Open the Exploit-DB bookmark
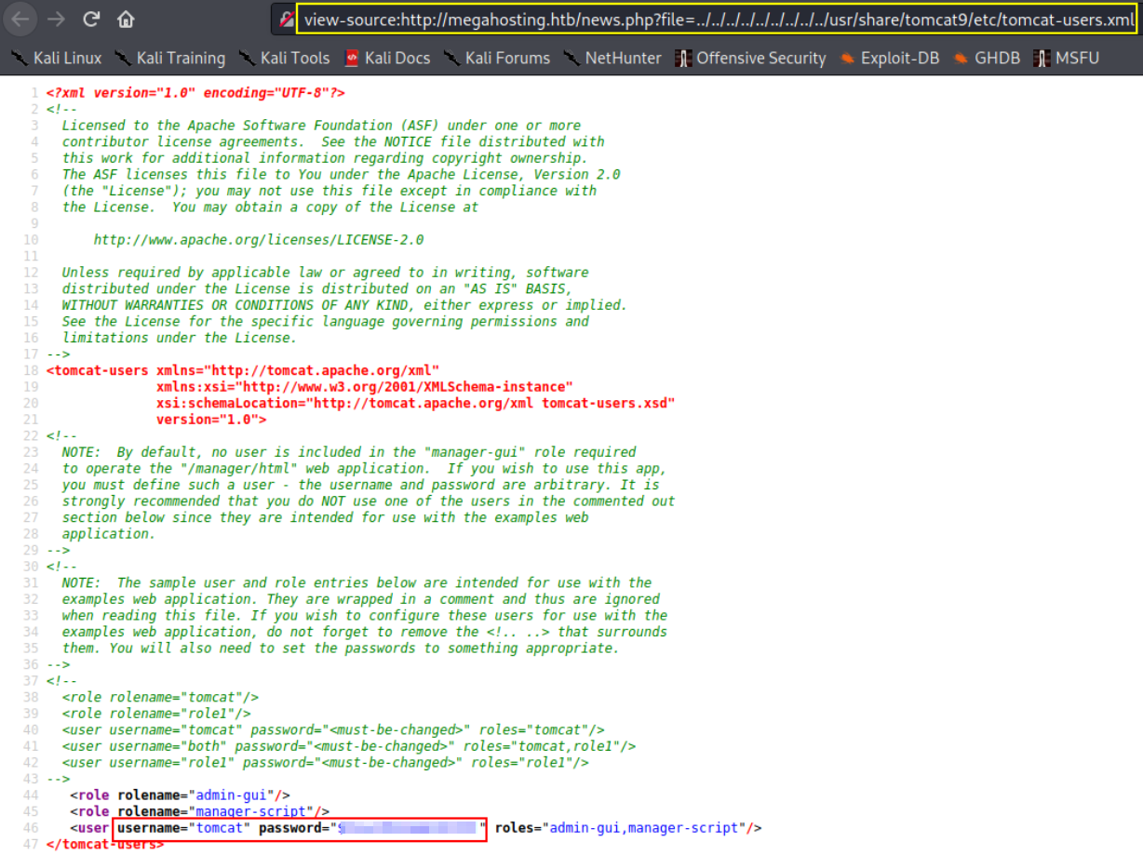Viewport: 1143px width, 855px height. (x=889, y=58)
